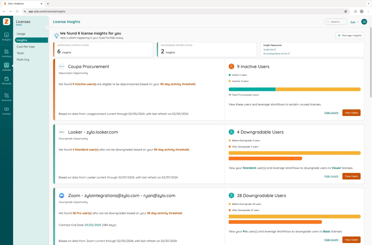This screenshot has width=372, height=245.
Task: Open the Connect section icon
Action: point(6,111)
